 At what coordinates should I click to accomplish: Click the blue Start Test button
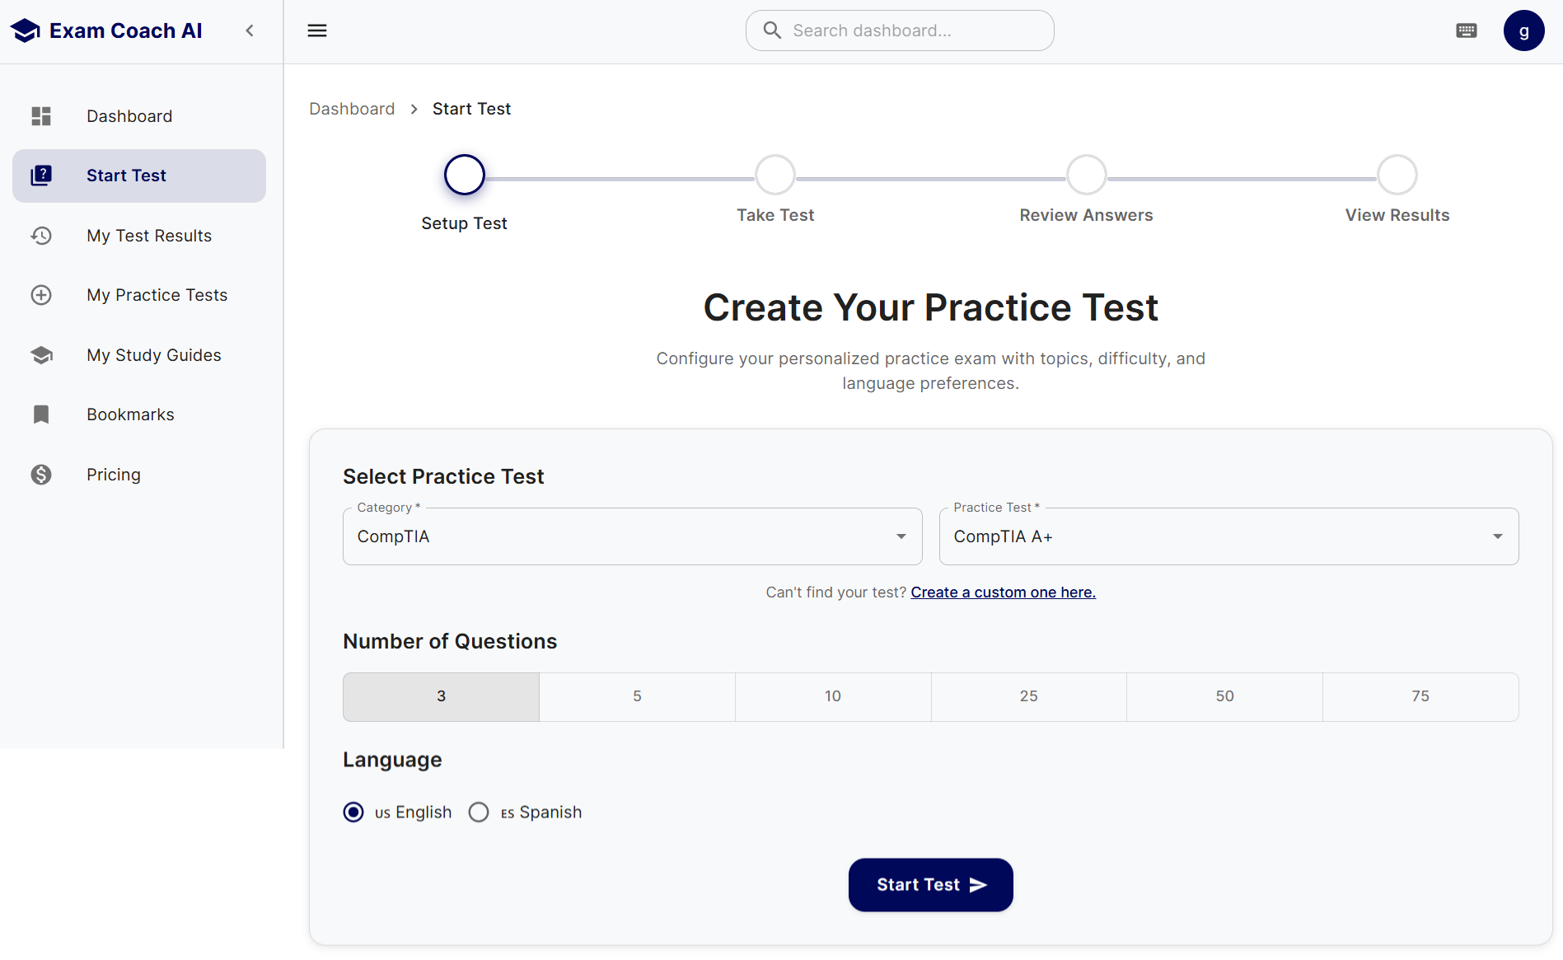click(931, 885)
